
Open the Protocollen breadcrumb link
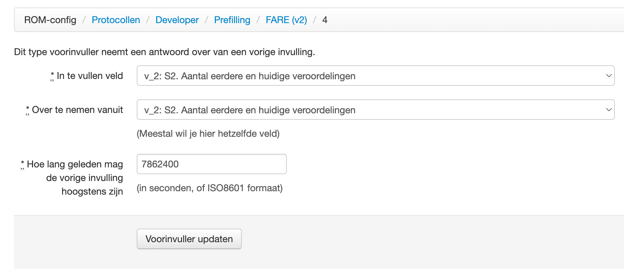click(116, 20)
